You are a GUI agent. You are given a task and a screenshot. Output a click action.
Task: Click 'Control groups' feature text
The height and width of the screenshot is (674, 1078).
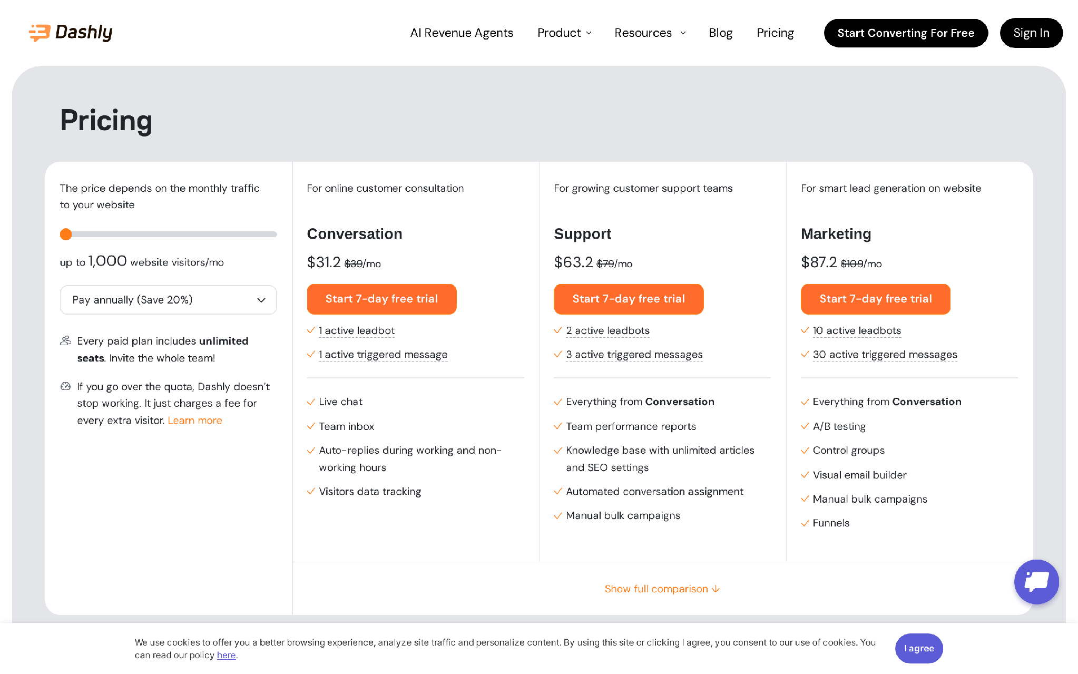click(848, 451)
